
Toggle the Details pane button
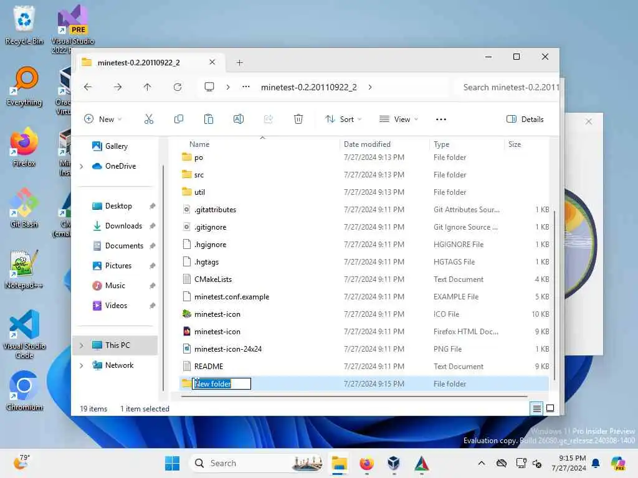point(525,119)
